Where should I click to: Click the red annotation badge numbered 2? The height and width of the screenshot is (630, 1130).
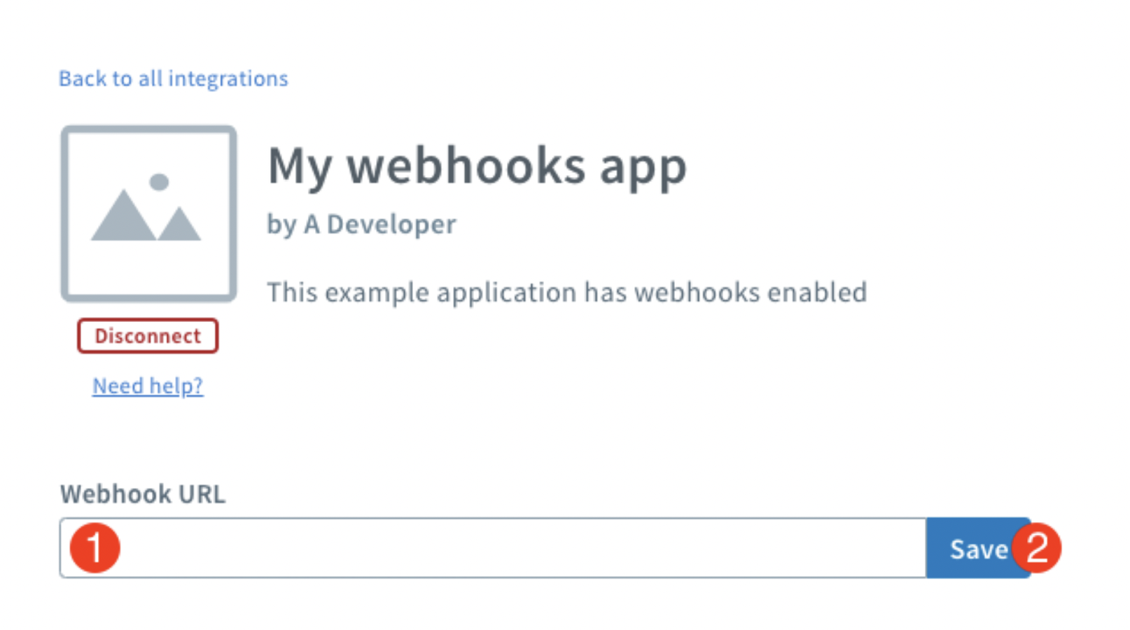point(1039,548)
